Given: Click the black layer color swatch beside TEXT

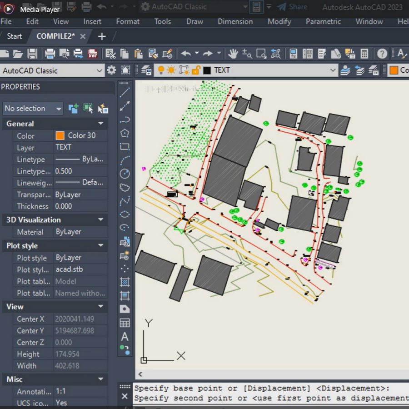Looking at the screenshot, I should 207,70.
